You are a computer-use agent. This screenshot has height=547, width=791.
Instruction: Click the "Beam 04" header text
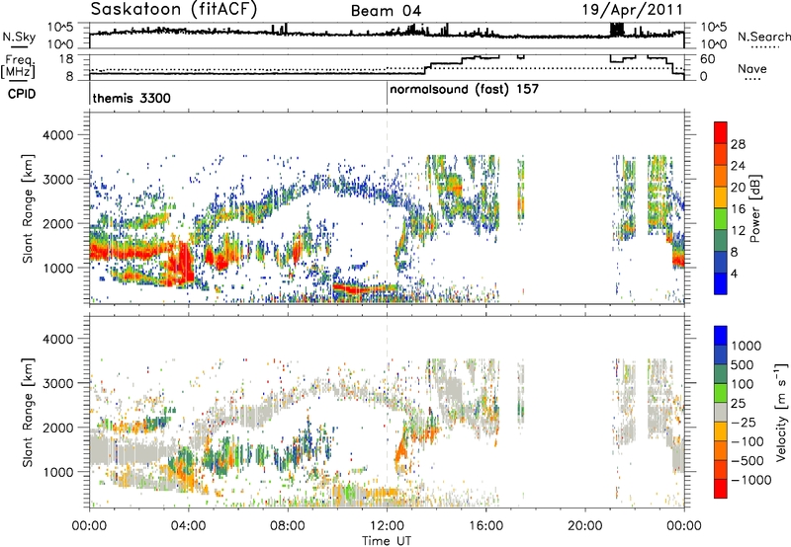(386, 11)
